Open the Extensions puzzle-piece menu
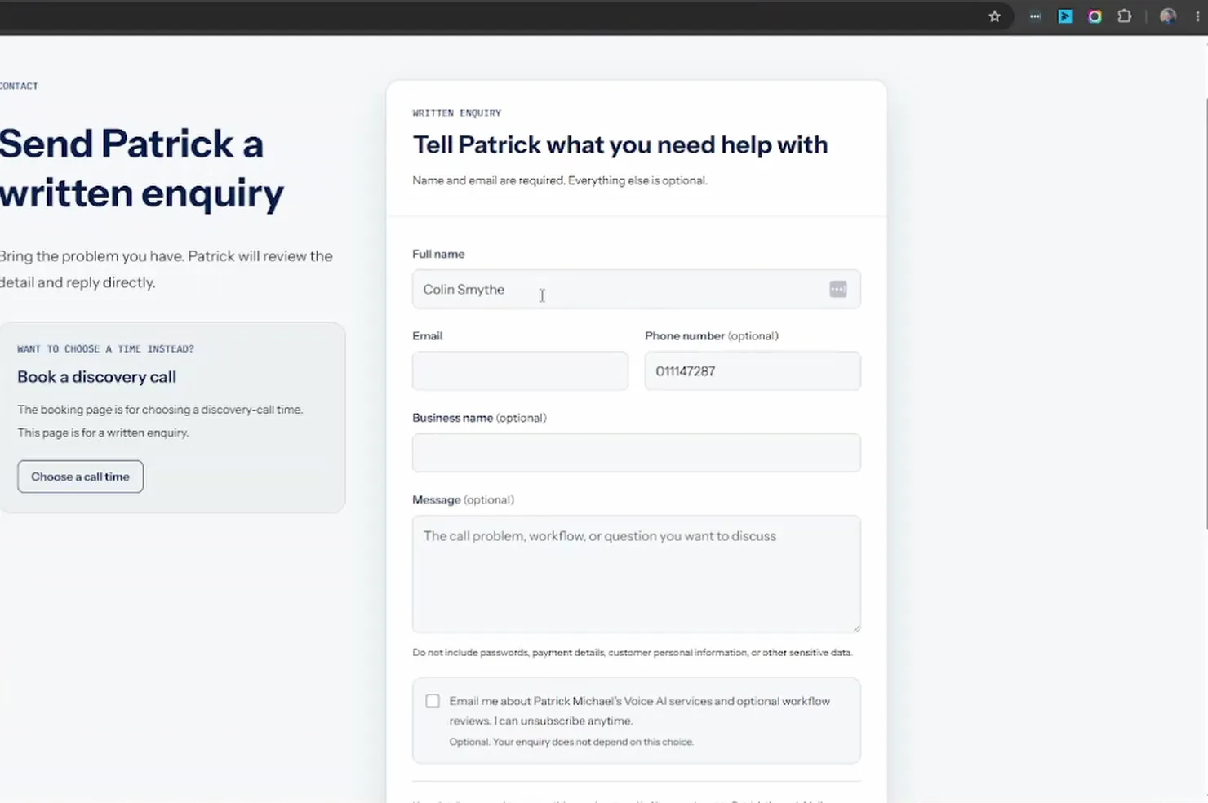This screenshot has width=1208, height=803. click(1124, 16)
